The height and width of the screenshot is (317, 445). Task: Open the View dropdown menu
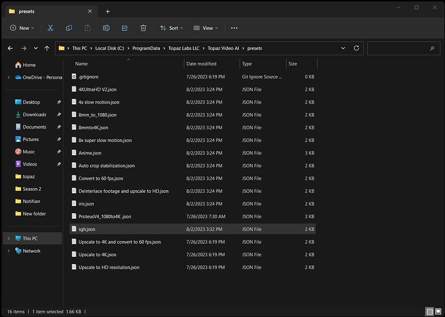tap(205, 28)
